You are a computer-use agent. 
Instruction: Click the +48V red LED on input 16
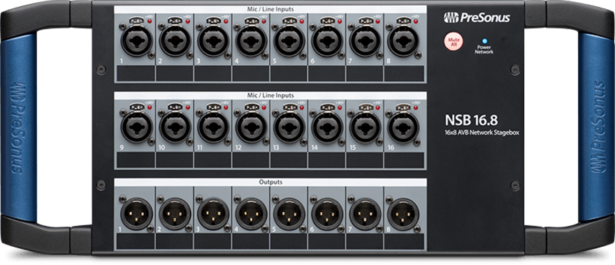[416, 107]
